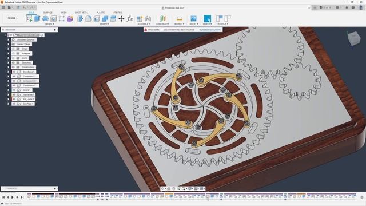This screenshot has height=206, width=366.
Task: Select the Press Pull tool
Action: (80, 19)
